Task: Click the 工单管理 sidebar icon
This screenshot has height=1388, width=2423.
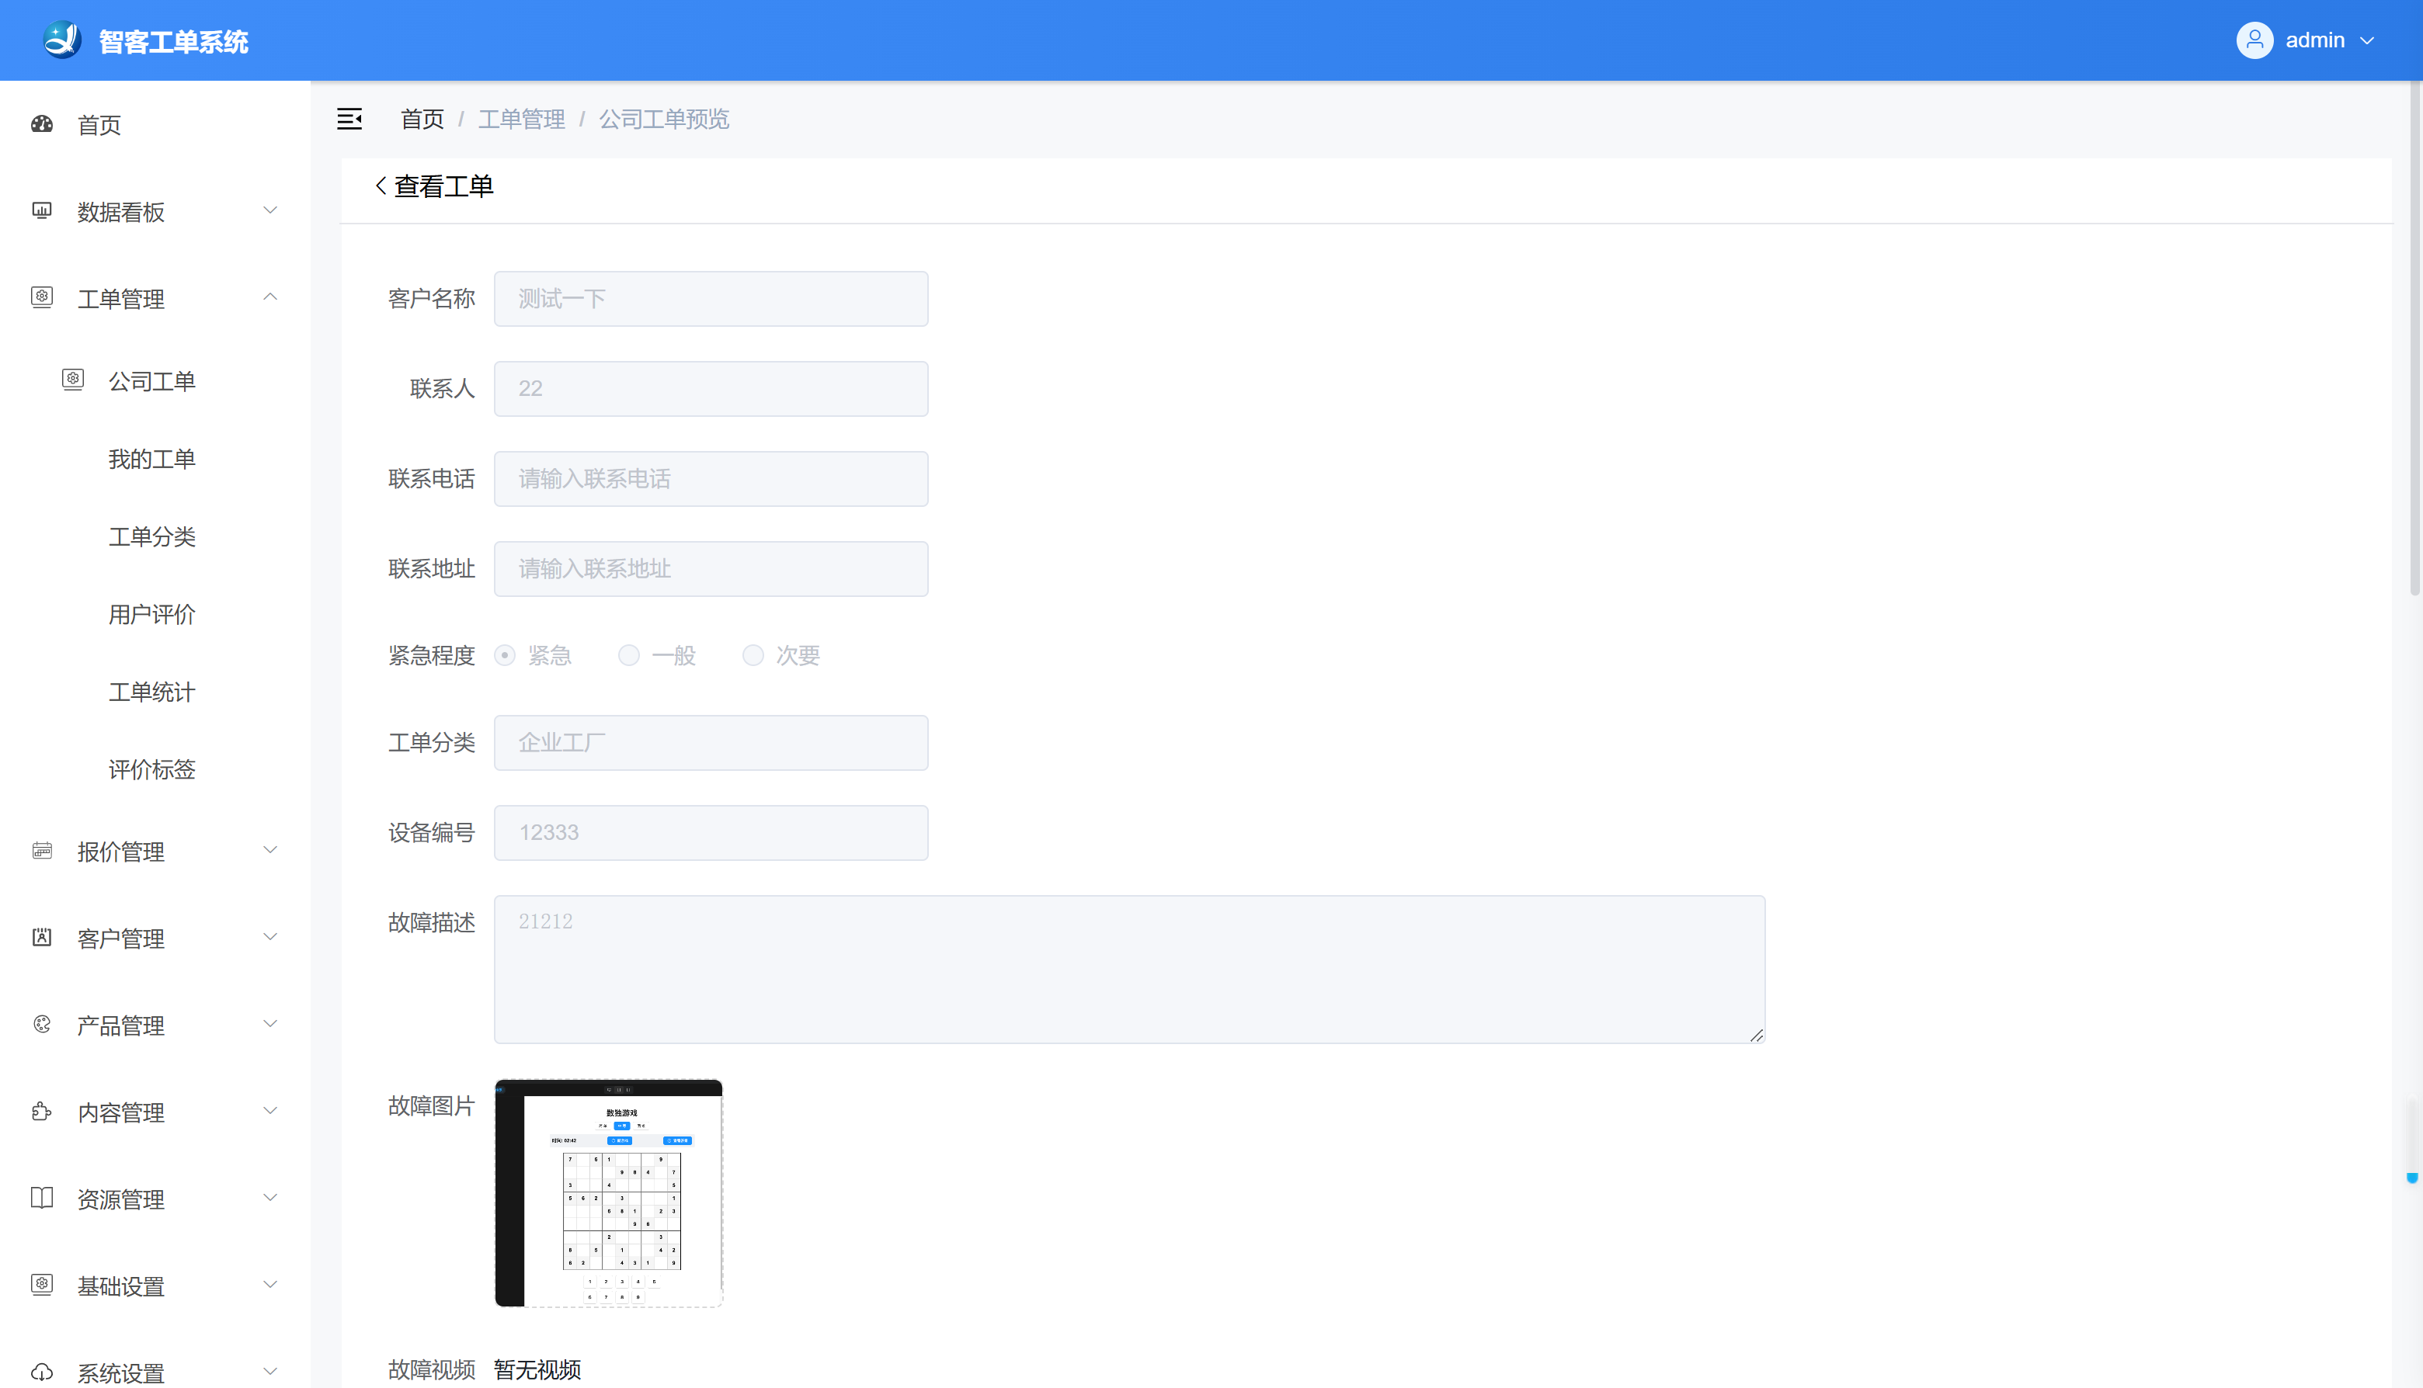Action: pyautogui.click(x=42, y=297)
